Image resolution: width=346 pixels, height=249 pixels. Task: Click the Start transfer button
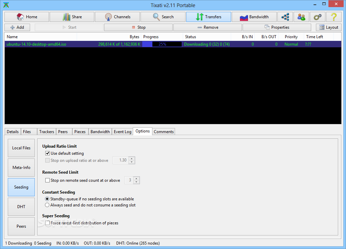click(x=69, y=27)
